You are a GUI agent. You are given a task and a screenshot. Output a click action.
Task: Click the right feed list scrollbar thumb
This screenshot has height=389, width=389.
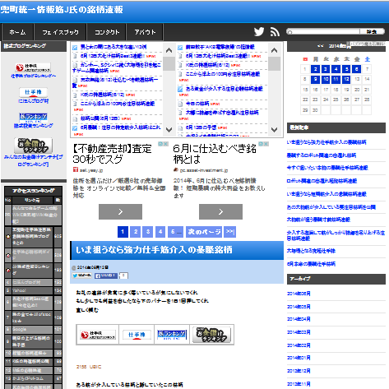click(x=274, y=63)
